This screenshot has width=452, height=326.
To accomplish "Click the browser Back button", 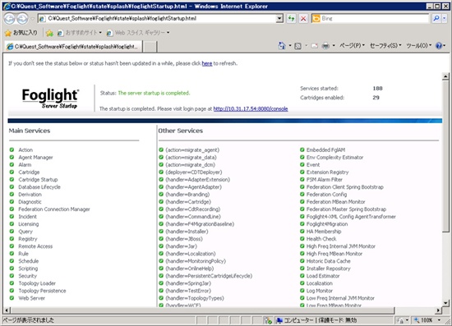I will click(x=9, y=19).
